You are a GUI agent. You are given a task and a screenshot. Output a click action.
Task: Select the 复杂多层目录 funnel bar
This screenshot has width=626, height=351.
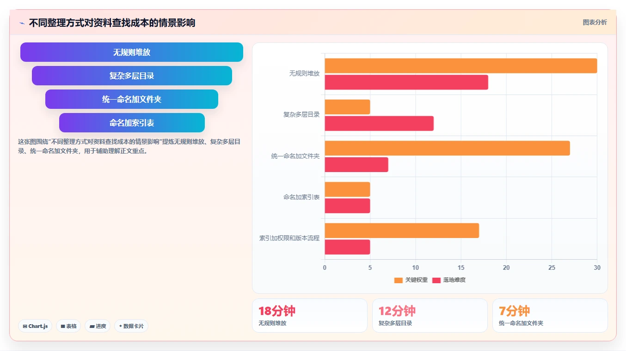132,76
